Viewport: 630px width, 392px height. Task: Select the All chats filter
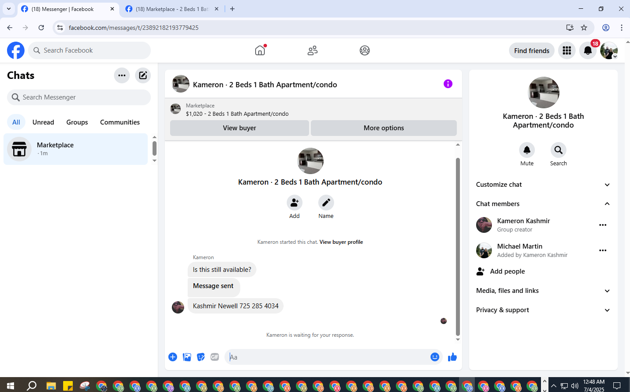(16, 122)
